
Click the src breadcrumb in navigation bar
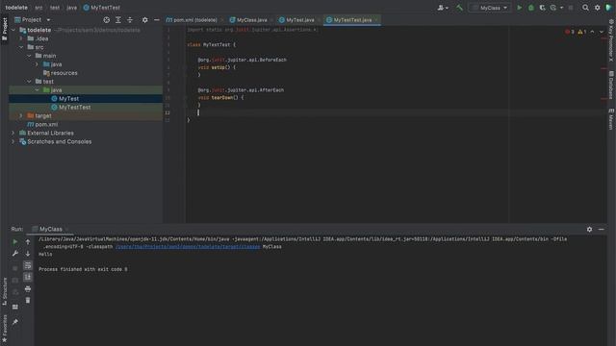(38, 8)
